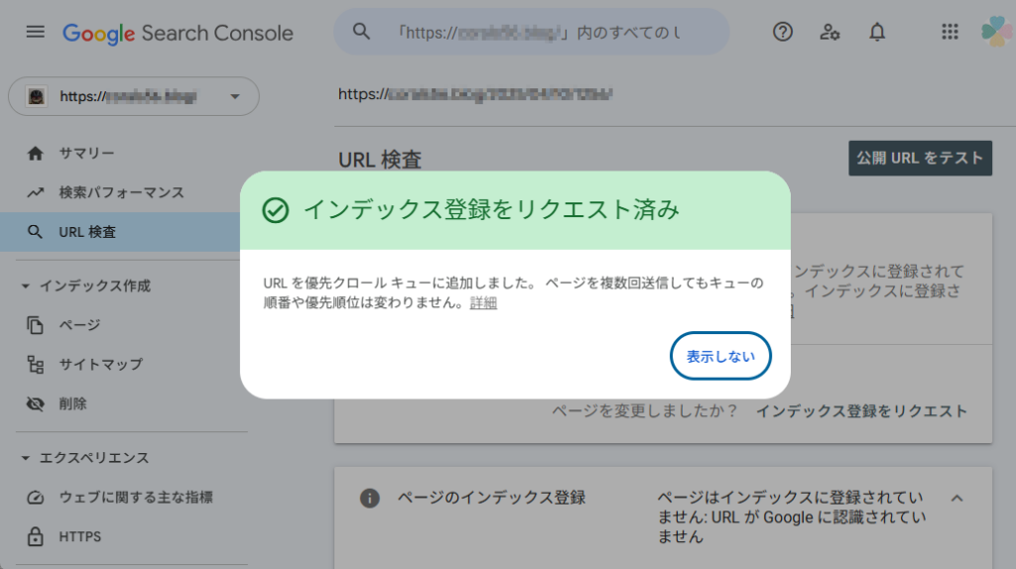The image size is (1016, 569).
Task: Click the URL 検査 page heading
Action: [380, 160]
